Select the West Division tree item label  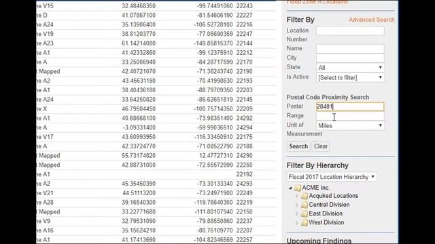[326, 222]
